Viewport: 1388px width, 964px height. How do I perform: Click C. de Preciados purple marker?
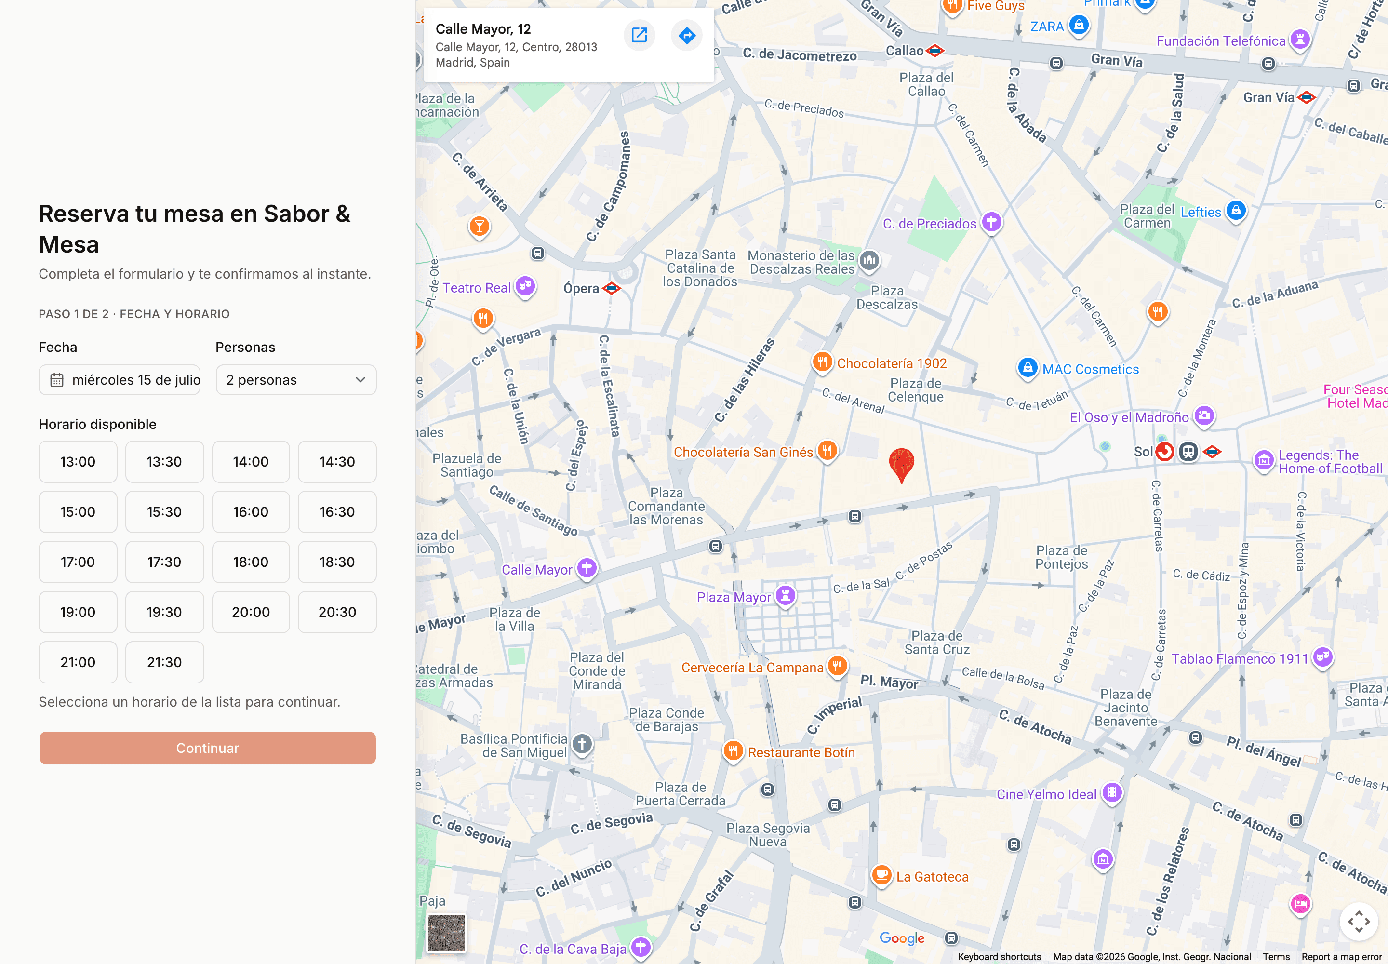click(991, 222)
